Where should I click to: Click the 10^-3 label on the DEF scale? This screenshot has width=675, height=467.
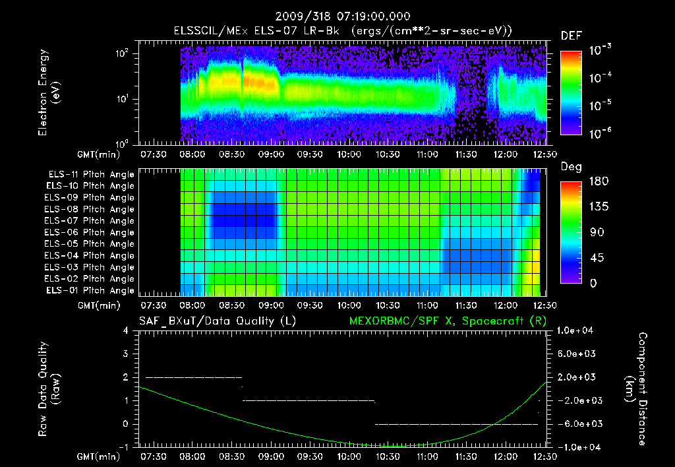click(x=600, y=50)
